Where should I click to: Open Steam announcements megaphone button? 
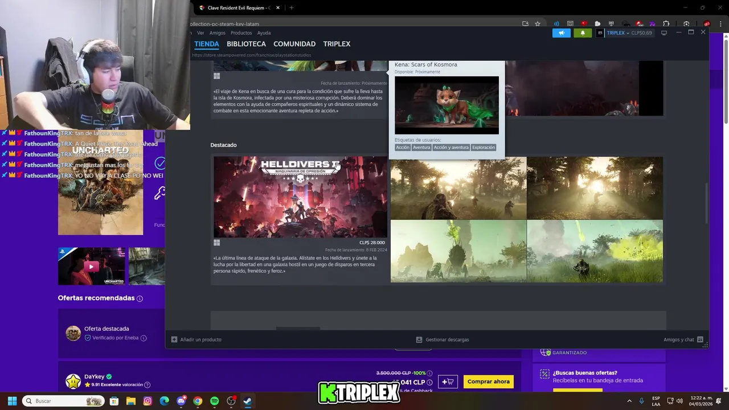pos(561,33)
